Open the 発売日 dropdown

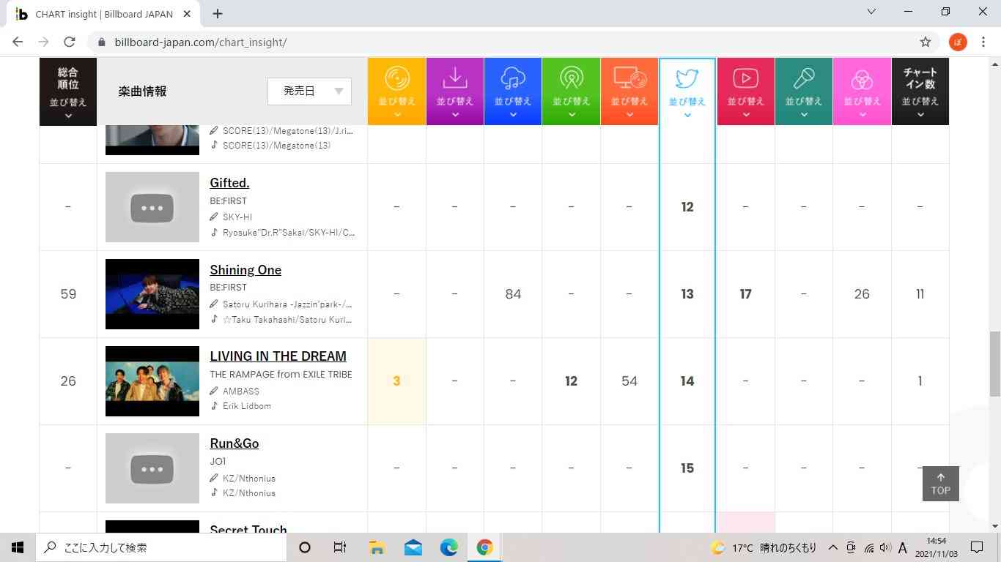coord(309,91)
